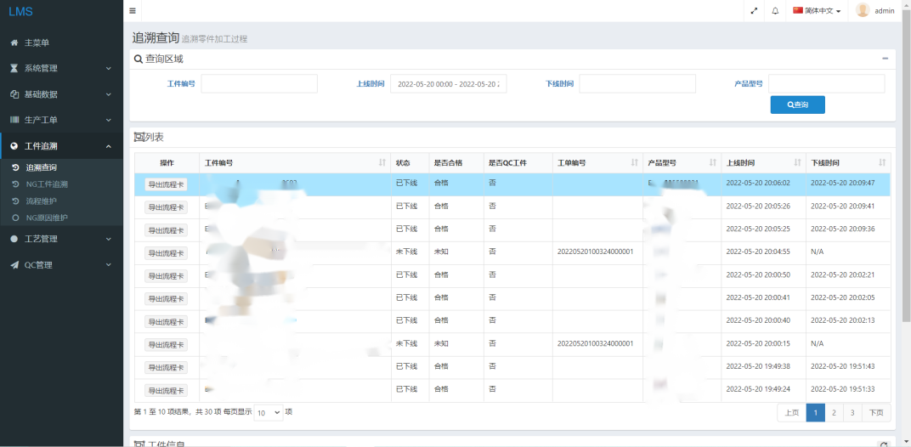The height and width of the screenshot is (447, 911).
Task: Open the 简体中文 language dropdown
Action: point(817,11)
